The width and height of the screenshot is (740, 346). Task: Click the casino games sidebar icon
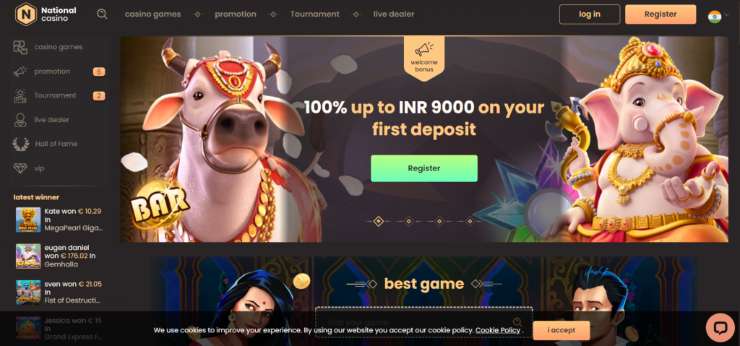coord(20,47)
